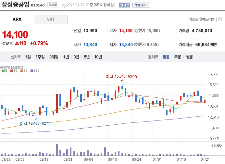Select the 1일 line chart period

28,57
